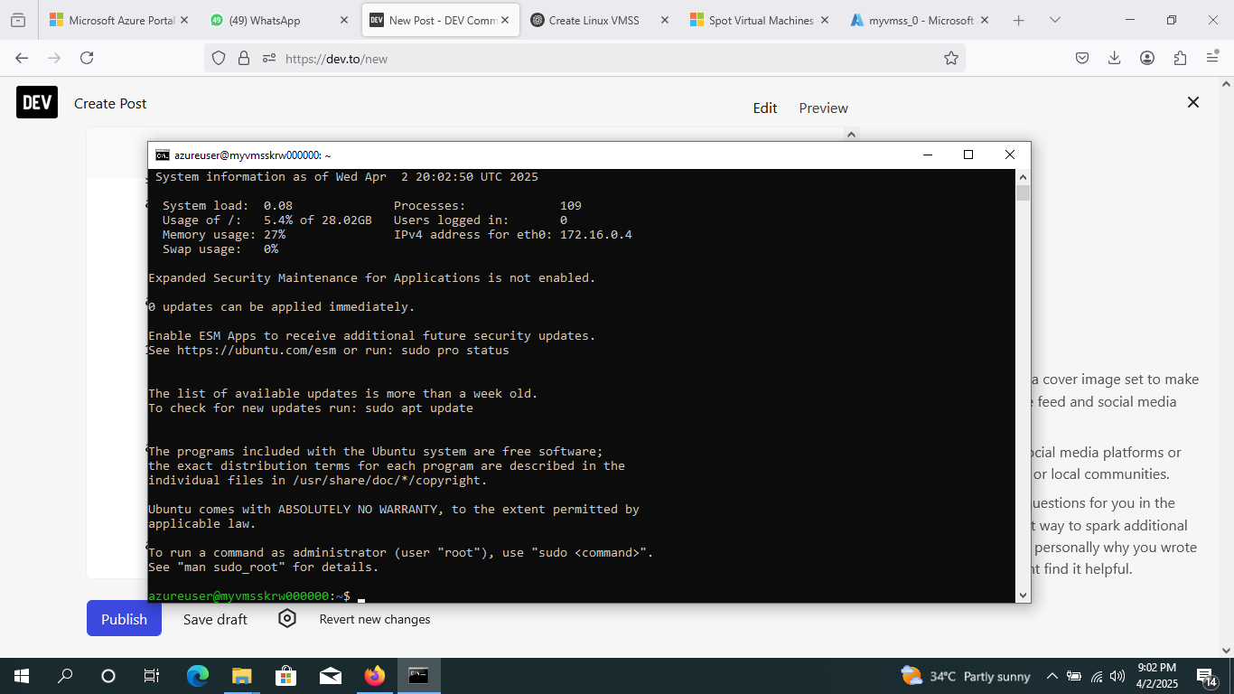Click the terminal text "sudo apt update" line

pos(311,408)
